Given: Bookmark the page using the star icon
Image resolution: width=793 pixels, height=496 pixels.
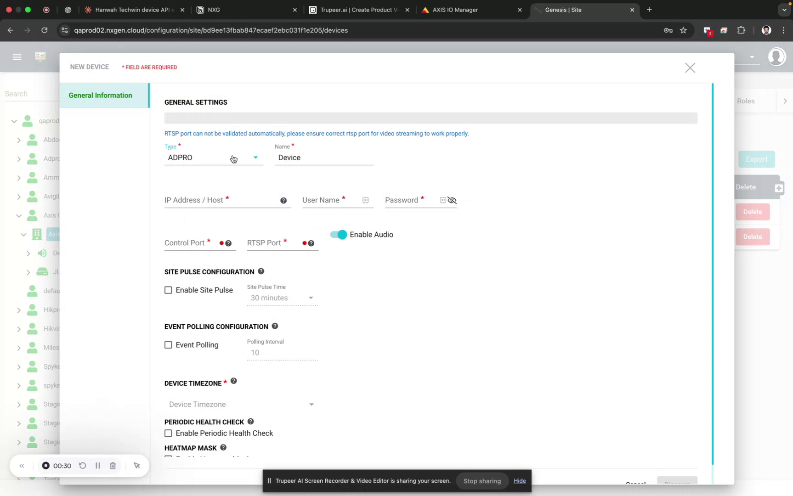Looking at the screenshot, I should coord(683,30).
